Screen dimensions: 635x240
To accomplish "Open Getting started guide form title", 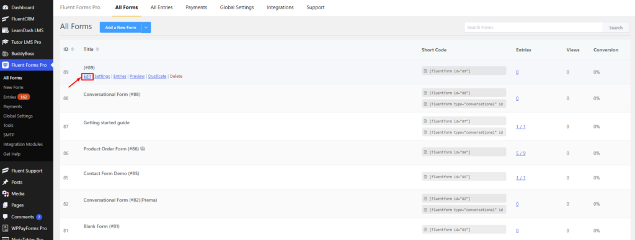I will [x=107, y=122].
